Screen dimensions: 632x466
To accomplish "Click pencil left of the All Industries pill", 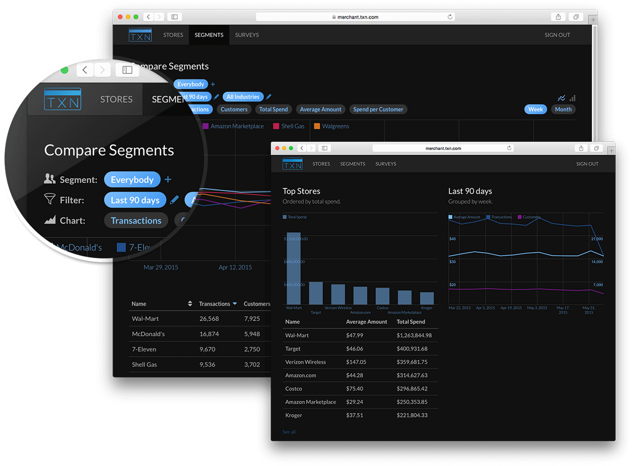I will pos(216,97).
